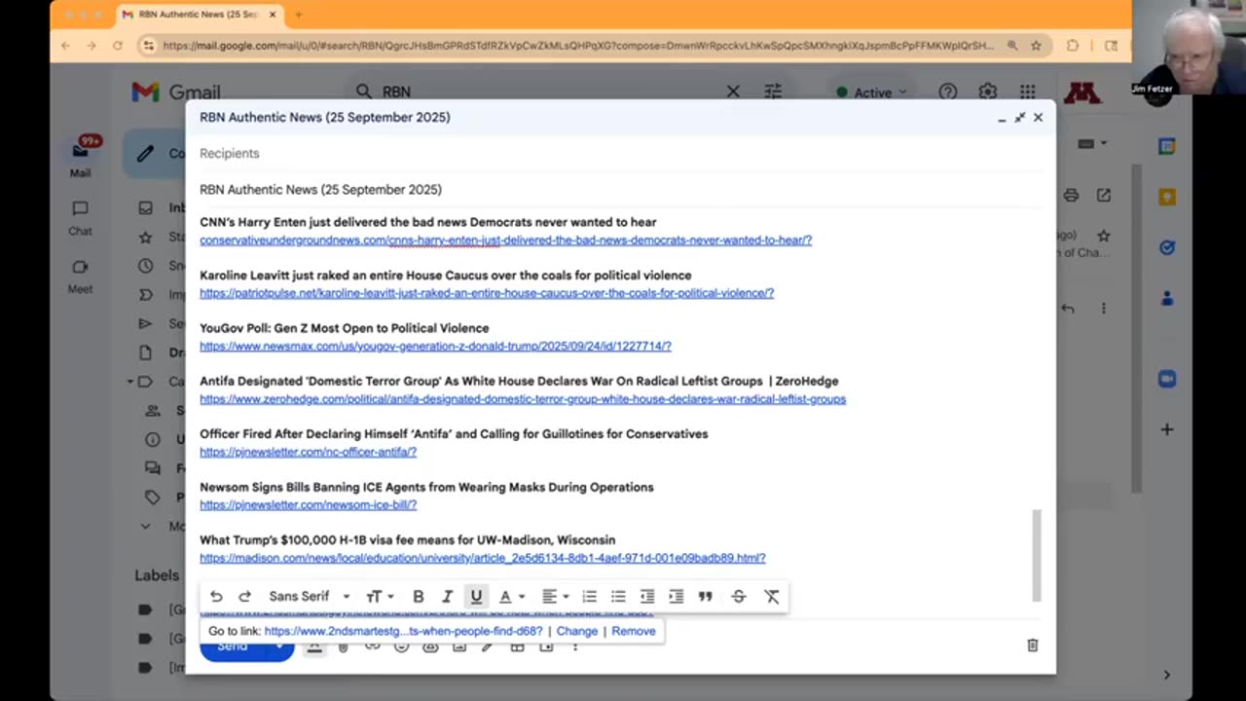The width and height of the screenshot is (1246, 701).
Task: Open email in new window icon
Action: click(x=1103, y=196)
